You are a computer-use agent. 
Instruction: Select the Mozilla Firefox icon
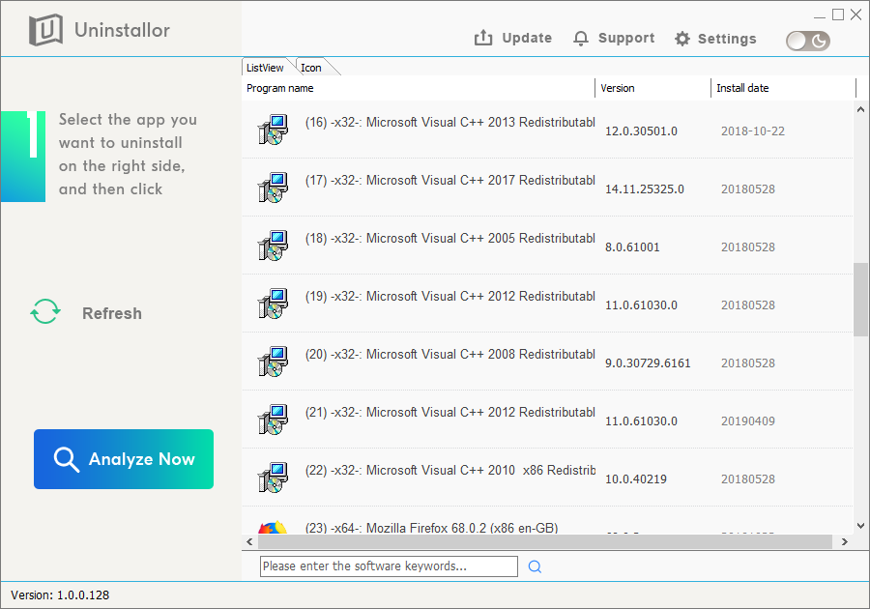pyautogui.click(x=273, y=528)
